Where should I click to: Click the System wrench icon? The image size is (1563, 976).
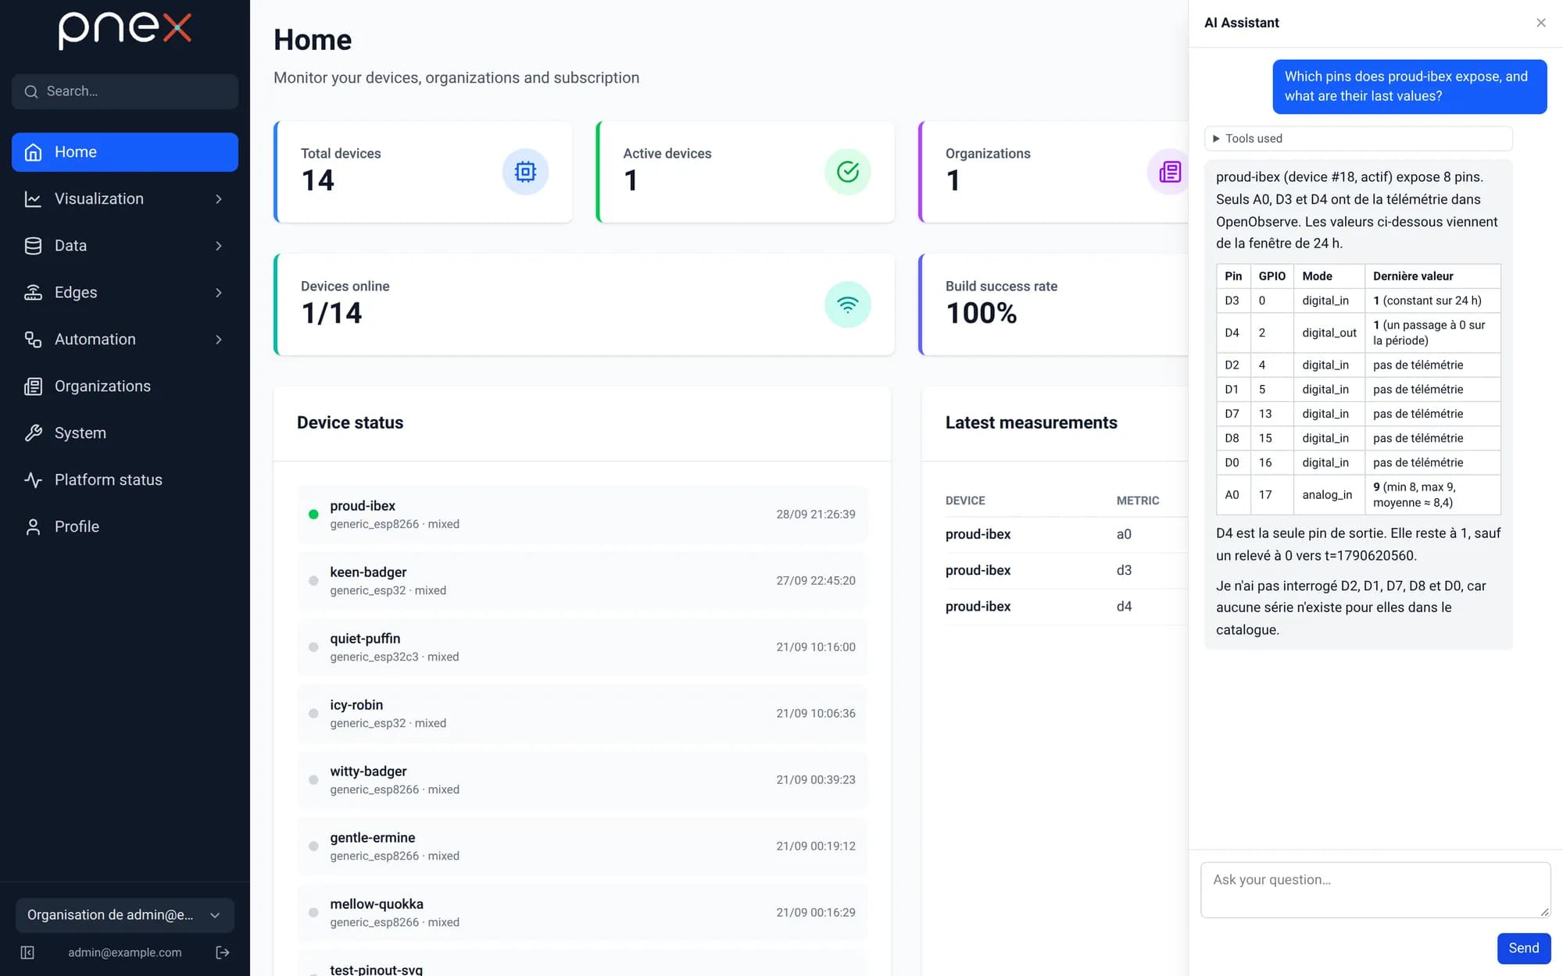[33, 433]
